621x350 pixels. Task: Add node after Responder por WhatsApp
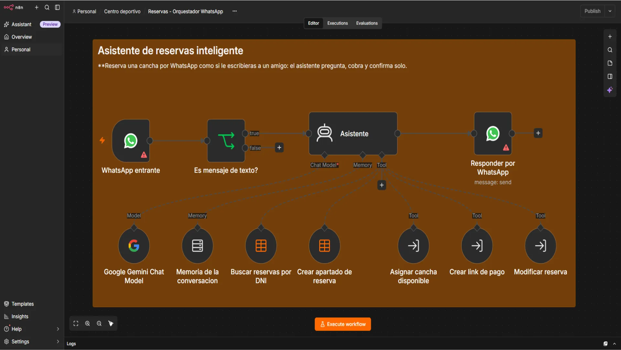[x=538, y=133]
